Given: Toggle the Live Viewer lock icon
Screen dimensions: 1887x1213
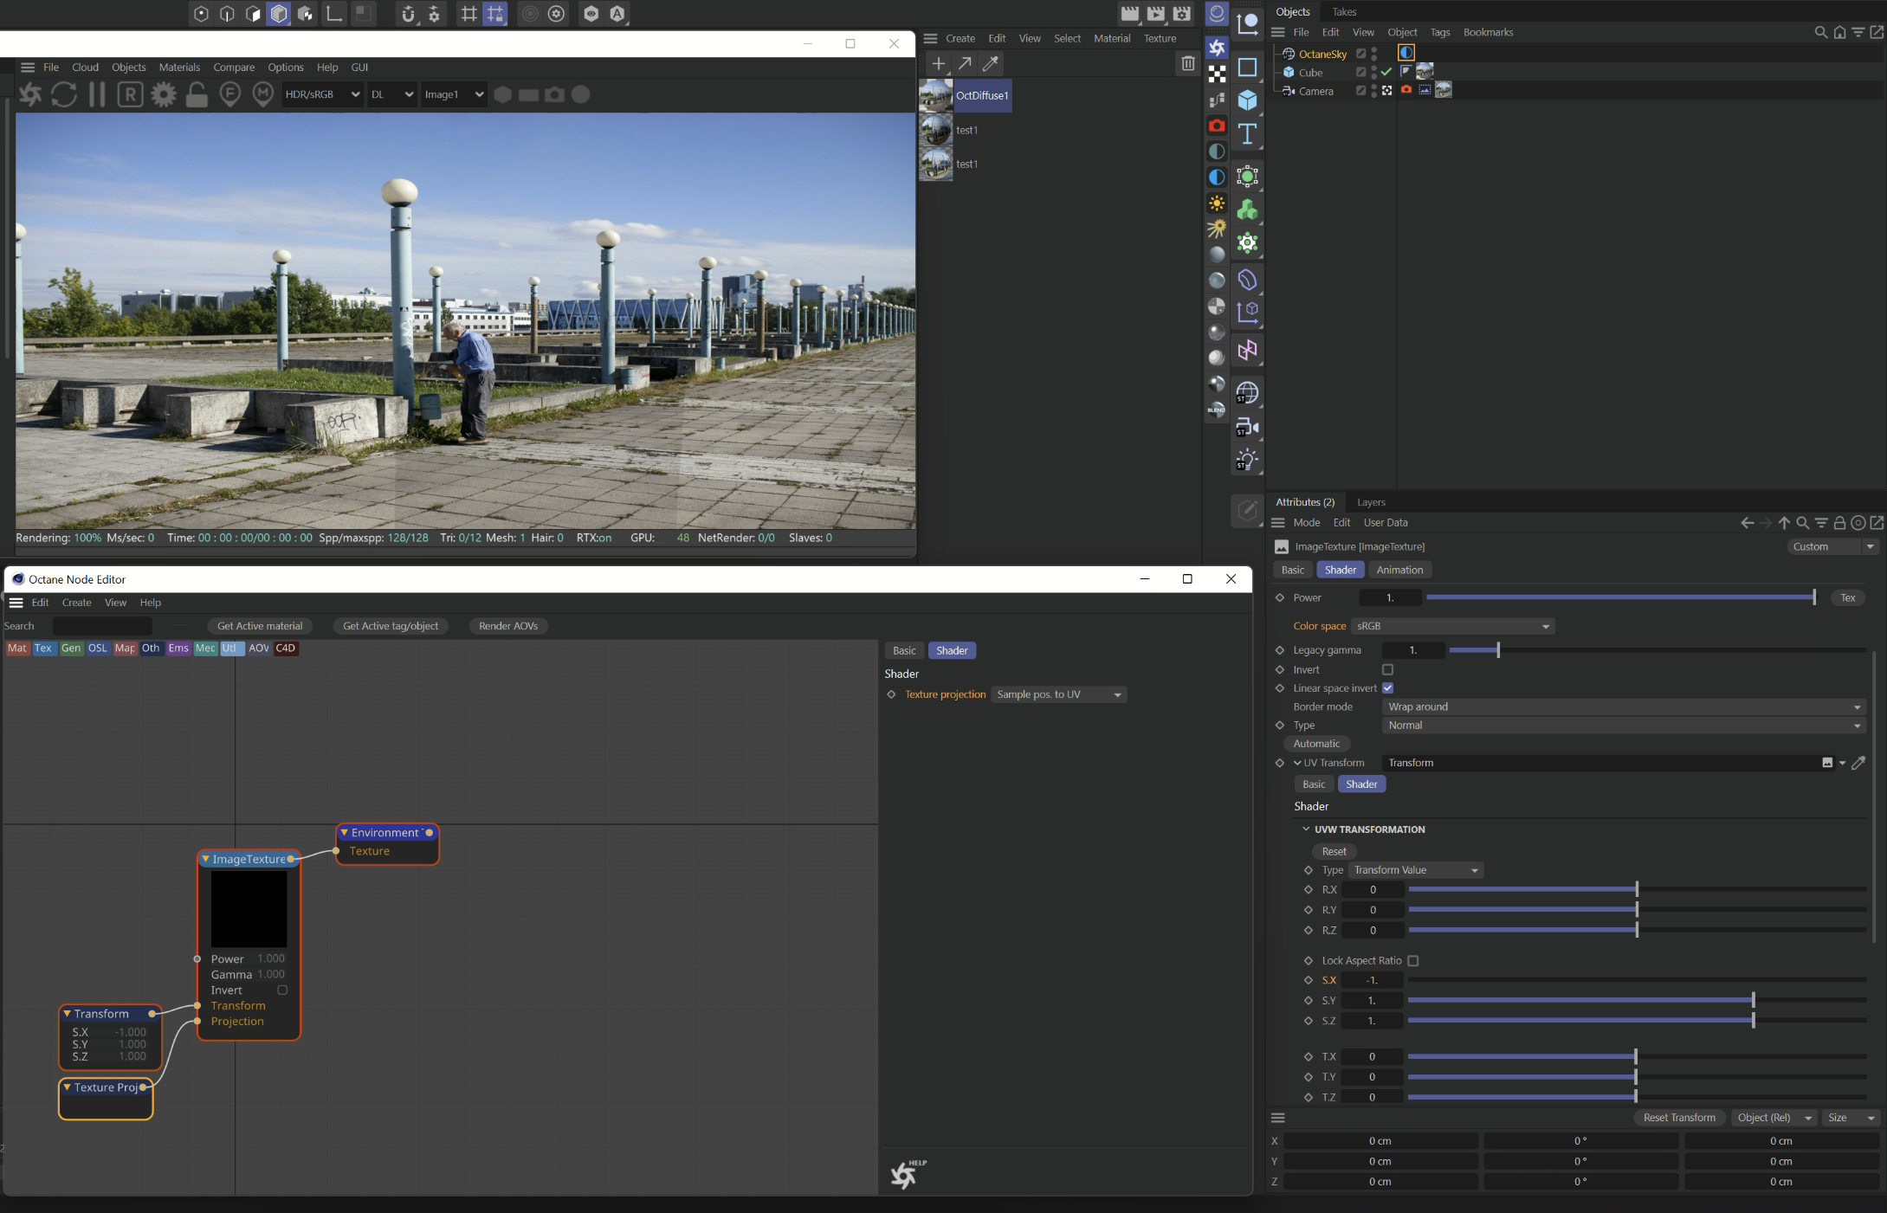Looking at the screenshot, I should (197, 94).
